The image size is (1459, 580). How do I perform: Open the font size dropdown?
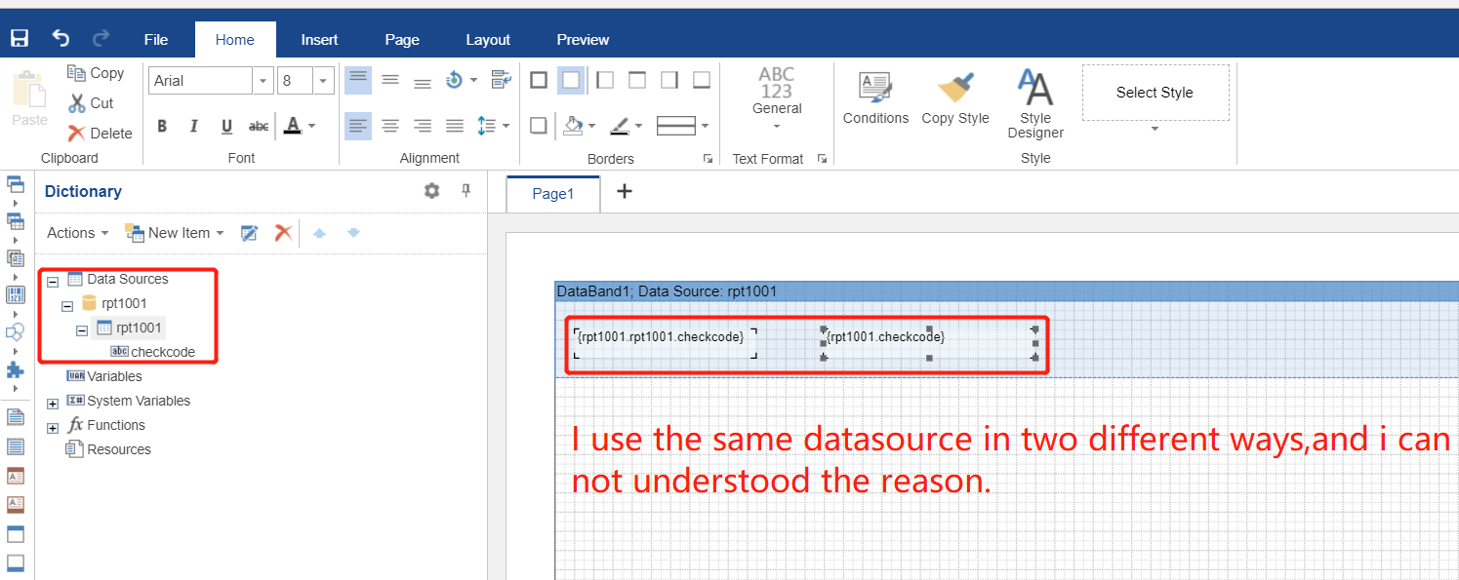click(x=324, y=81)
